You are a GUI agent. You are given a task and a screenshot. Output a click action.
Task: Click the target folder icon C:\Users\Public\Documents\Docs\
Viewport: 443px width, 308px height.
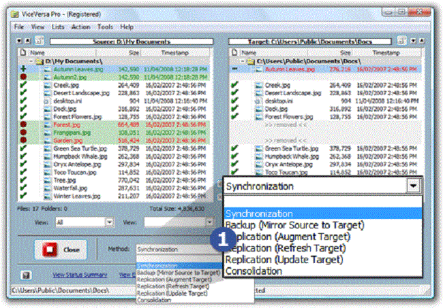click(251, 61)
